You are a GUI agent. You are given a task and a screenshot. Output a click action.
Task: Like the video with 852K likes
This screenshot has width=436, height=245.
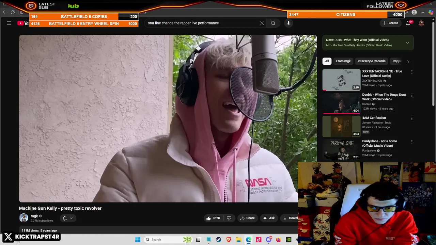(213, 218)
